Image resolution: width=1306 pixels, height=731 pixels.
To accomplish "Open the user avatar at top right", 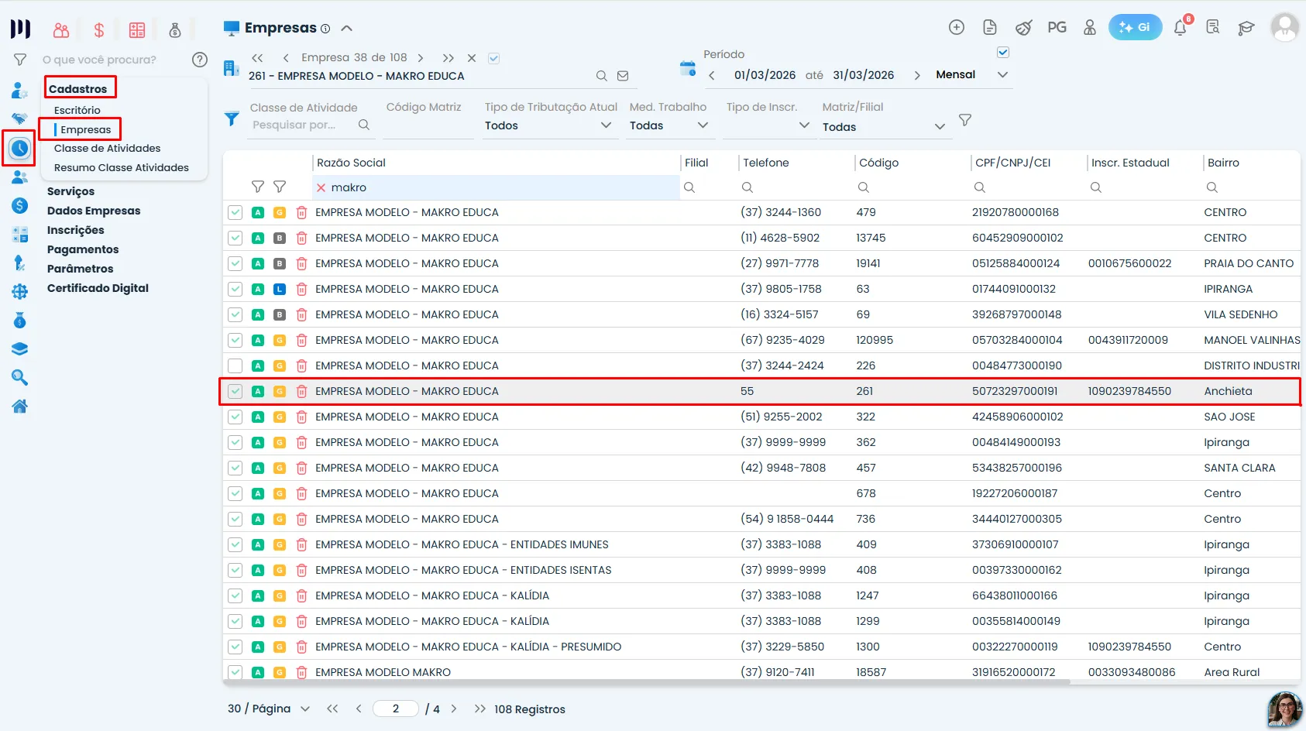I will point(1284,27).
